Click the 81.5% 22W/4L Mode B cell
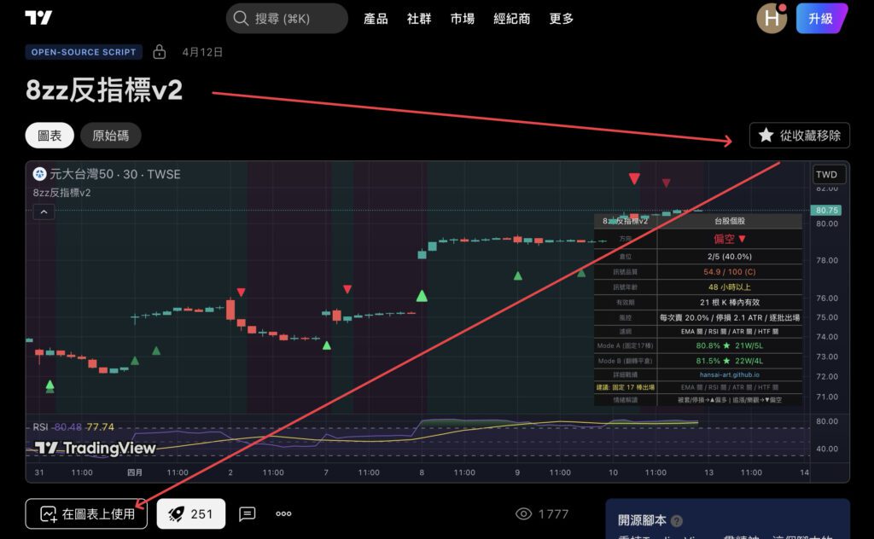This screenshot has height=539, width=874. (x=729, y=361)
